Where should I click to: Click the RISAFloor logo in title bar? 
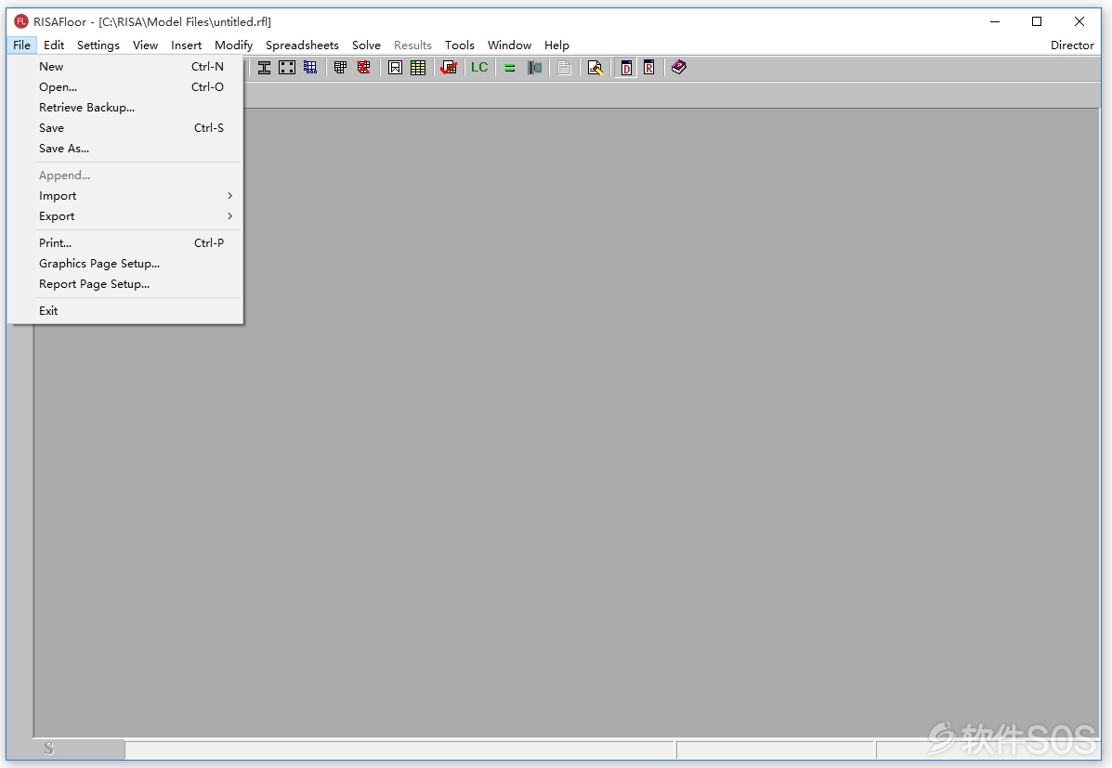(x=21, y=21)
